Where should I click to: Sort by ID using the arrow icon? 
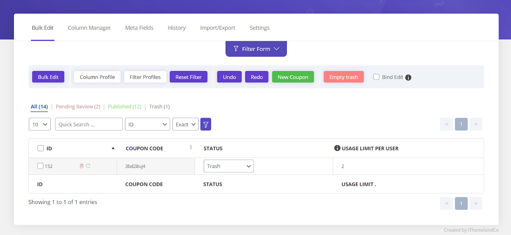113,148
